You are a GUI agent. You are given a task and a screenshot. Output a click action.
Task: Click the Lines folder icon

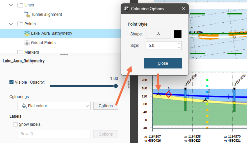(20, 5)
